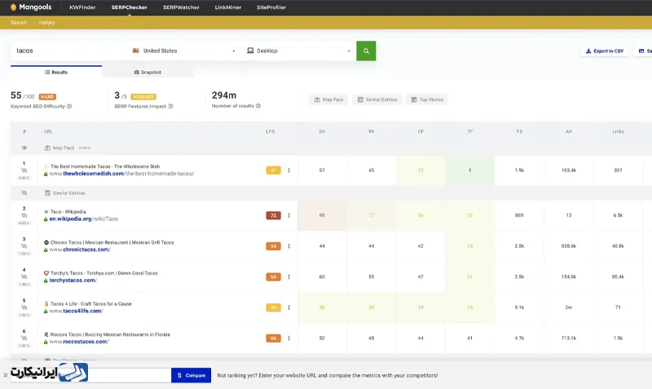Sort by CF column header

(x=421, y=131)
